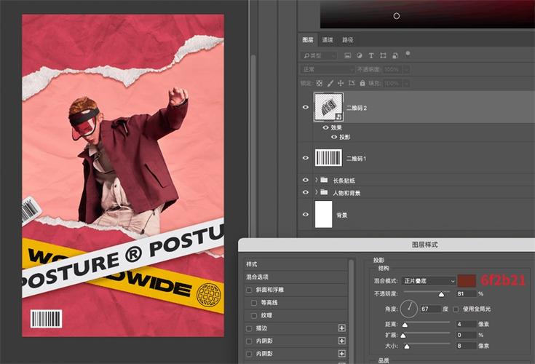Click the drop shadow 不透明度 slider handle

click(441, 294)
